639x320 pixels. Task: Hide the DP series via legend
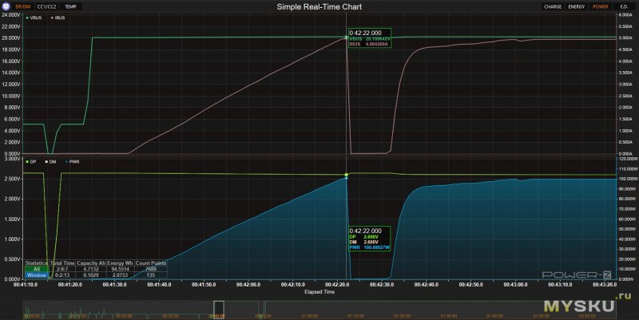pos(32,162)
